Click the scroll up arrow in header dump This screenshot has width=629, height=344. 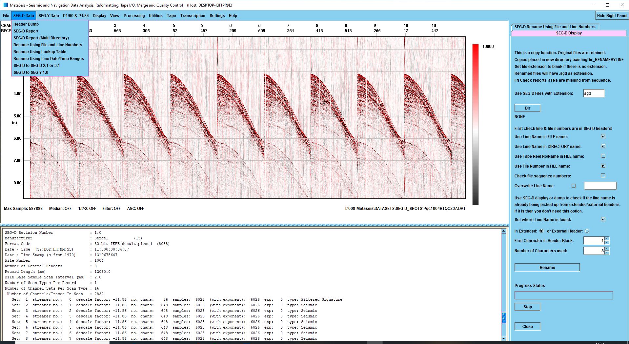coord(503,232)
